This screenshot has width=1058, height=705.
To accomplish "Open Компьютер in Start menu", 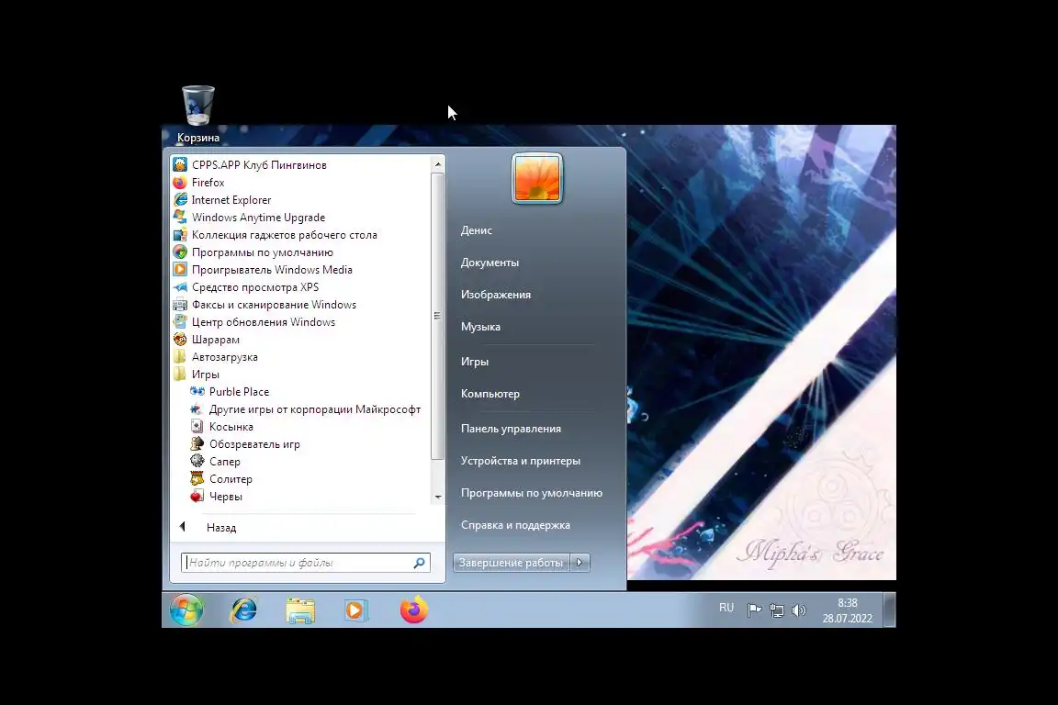I will [490, 393].
